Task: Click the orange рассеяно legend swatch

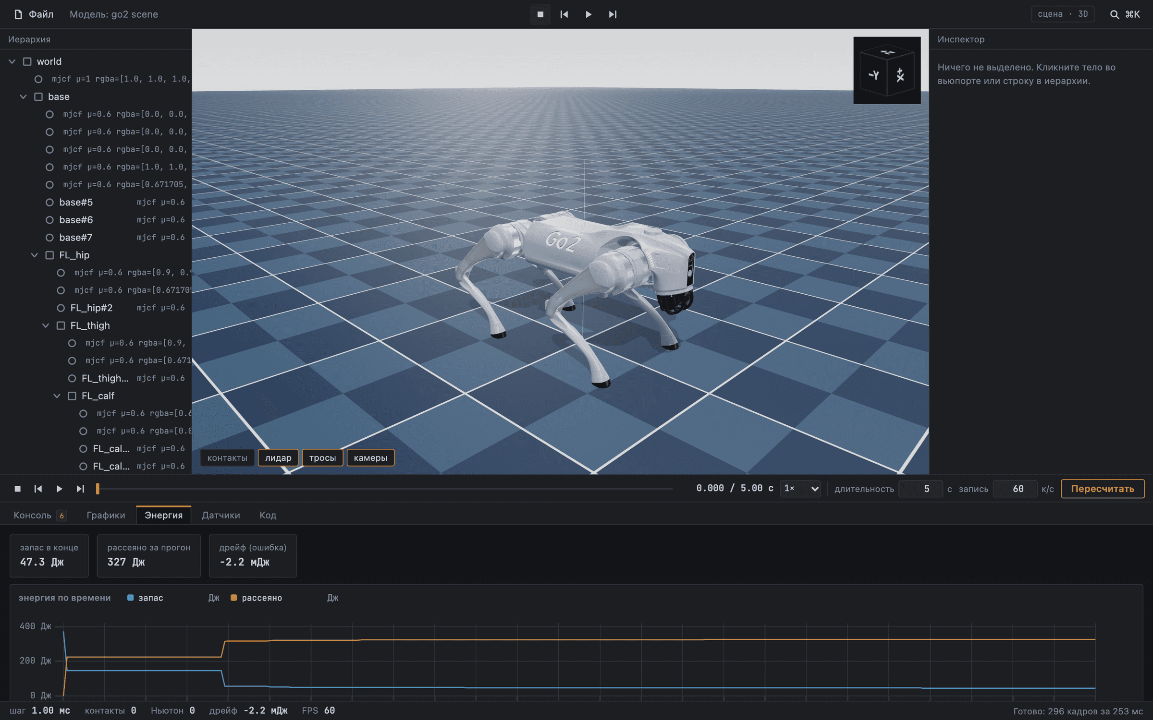Action: coord(234,598)
